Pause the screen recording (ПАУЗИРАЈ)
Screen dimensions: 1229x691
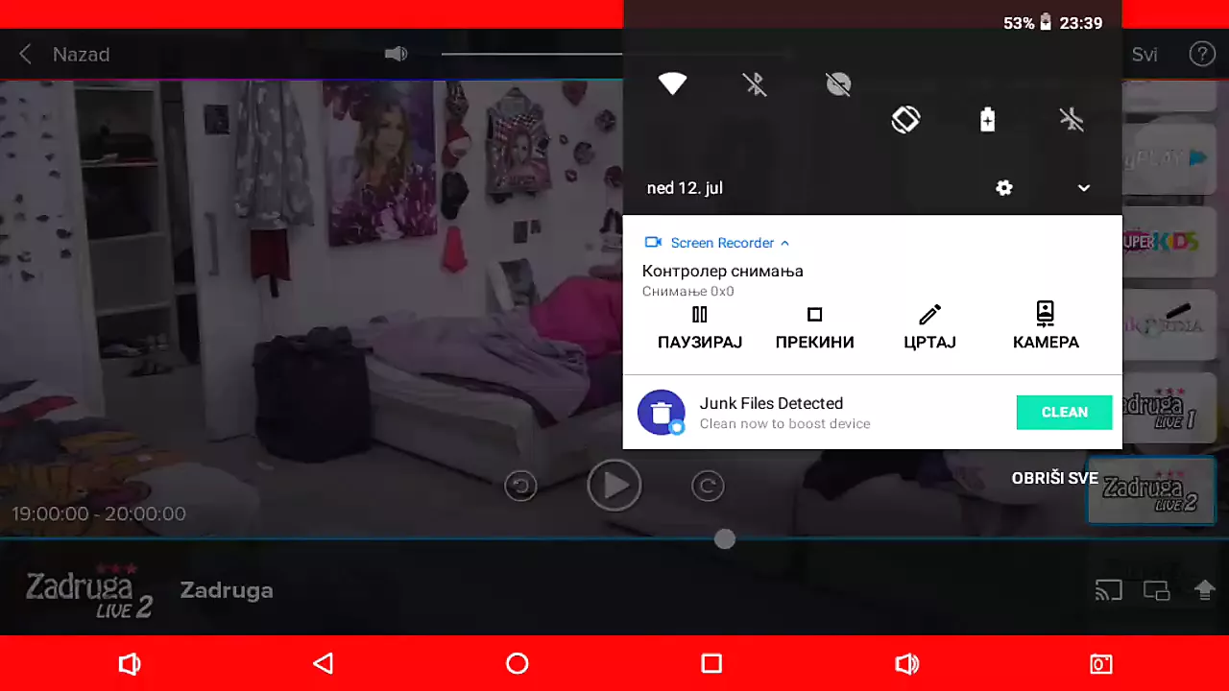pyautogui.click(x=699, y=327)
